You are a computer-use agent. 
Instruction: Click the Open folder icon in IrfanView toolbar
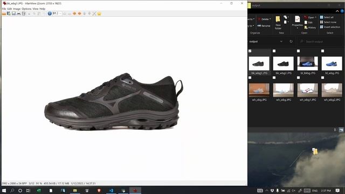(4, 13)
